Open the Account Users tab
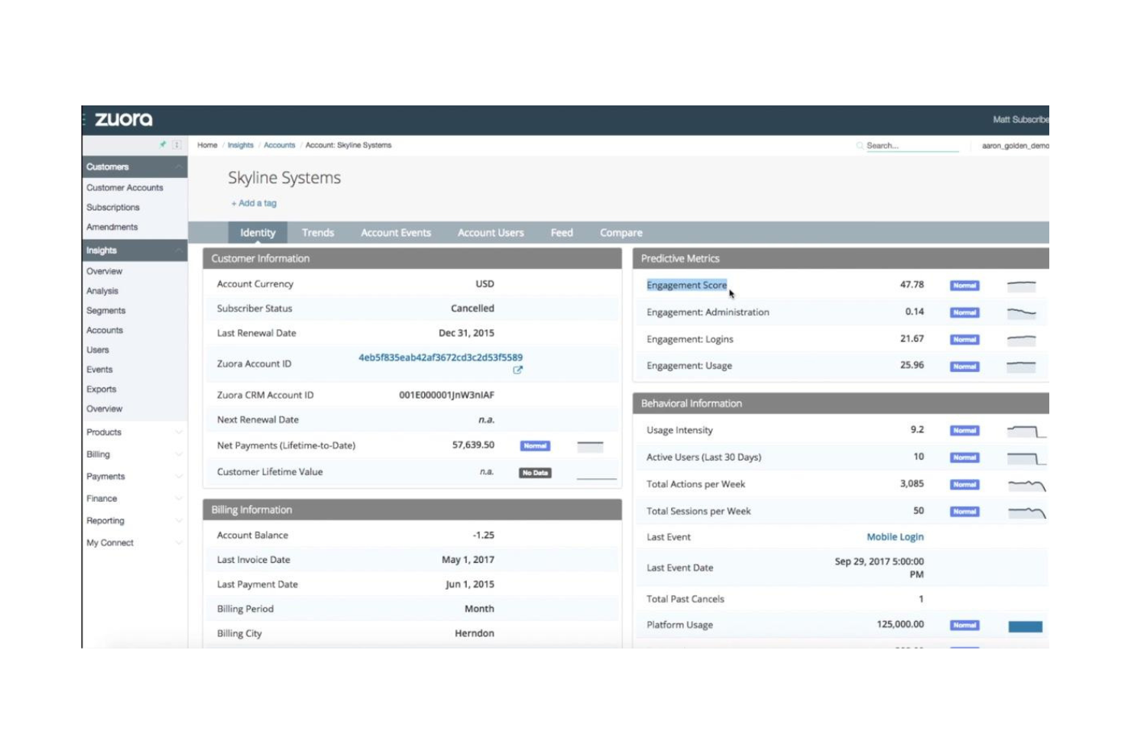The image size is (1131, 754). 490,232
